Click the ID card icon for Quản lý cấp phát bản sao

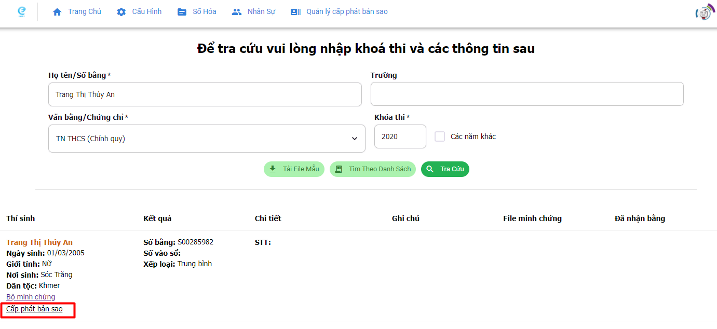(x=295, y=12)
